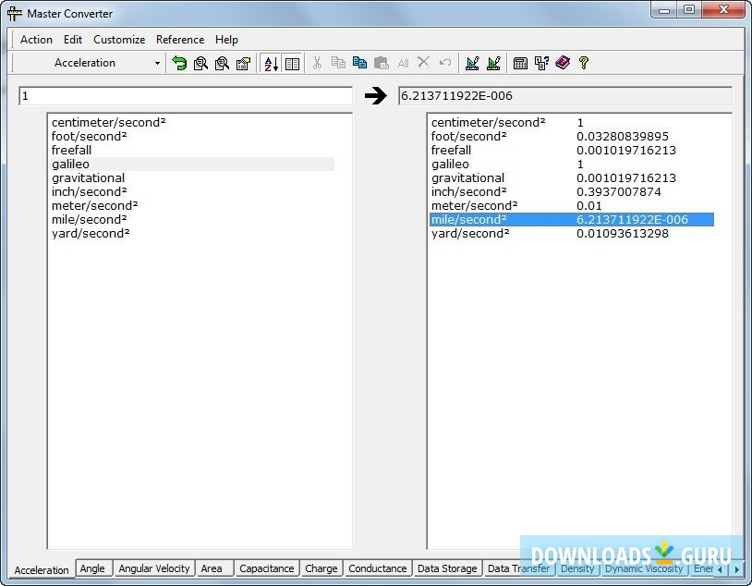Open the Edit menu
This screenshot has height=586, width=752.
(73, 40)
